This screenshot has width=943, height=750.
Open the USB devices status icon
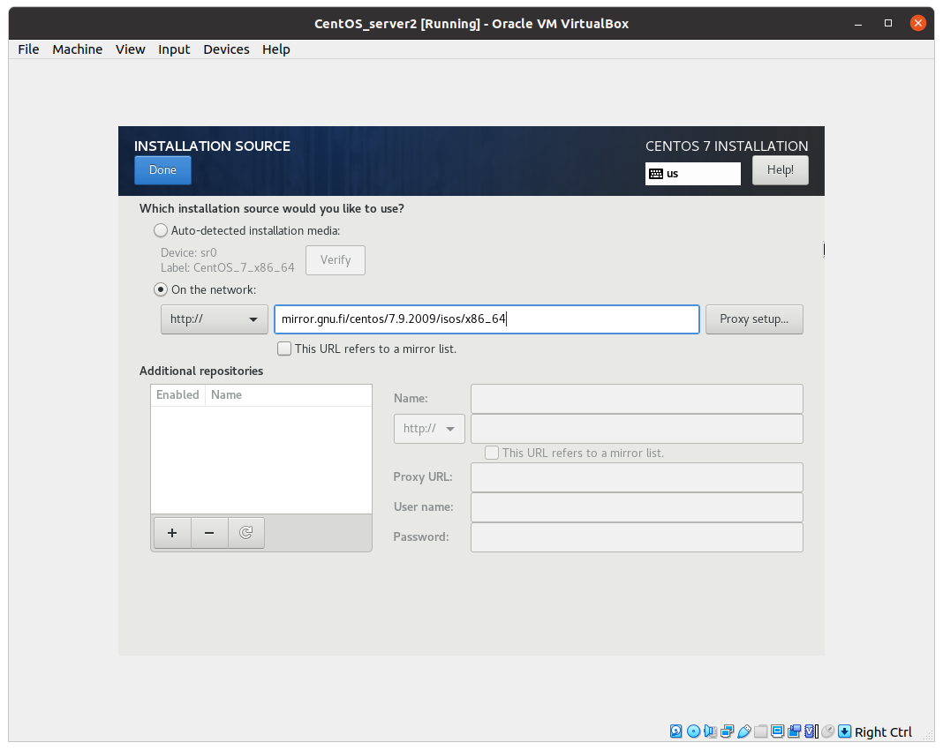(x=744, y=731)
